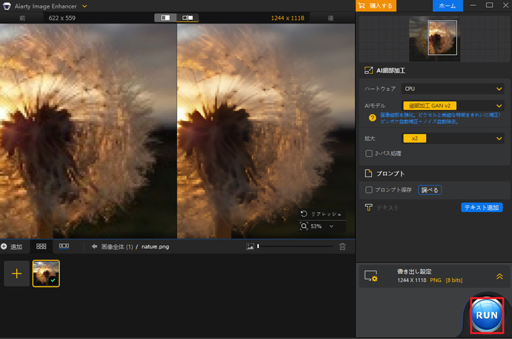Open the 拡大 x2 scale dropdown
Image resolution: width=512 pixels, height=339 pixels.
[x=452, y=138]
